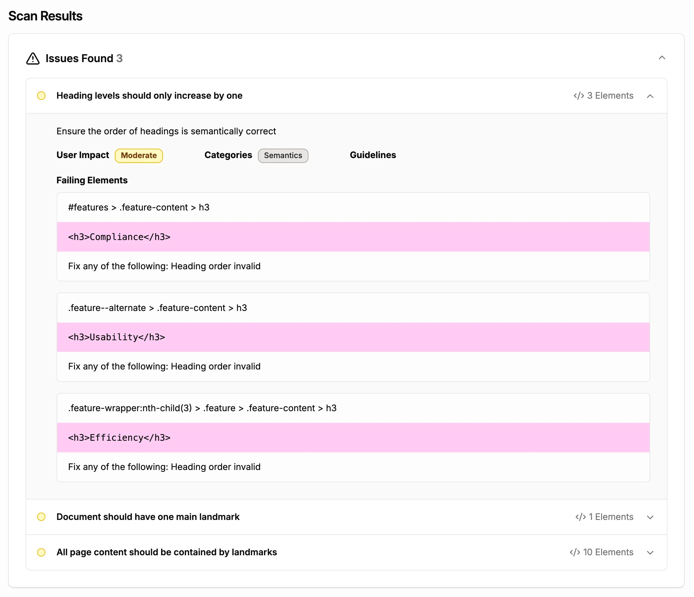Image resolution: width=694 pixels, height=597 pixels.
Task: Click the #features feature-content h3 selector
Action: click(138, 207)
